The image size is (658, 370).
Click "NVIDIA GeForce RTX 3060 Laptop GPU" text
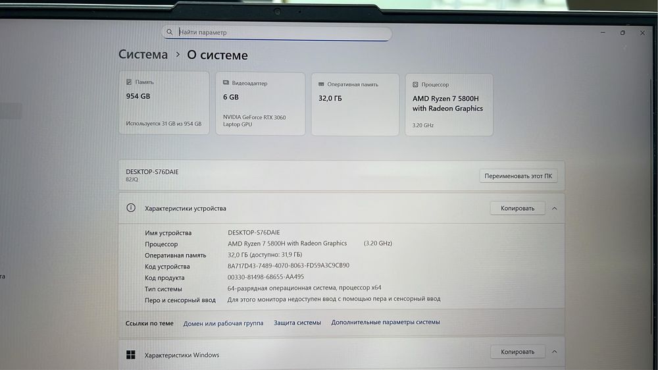(x=254, y=120)
